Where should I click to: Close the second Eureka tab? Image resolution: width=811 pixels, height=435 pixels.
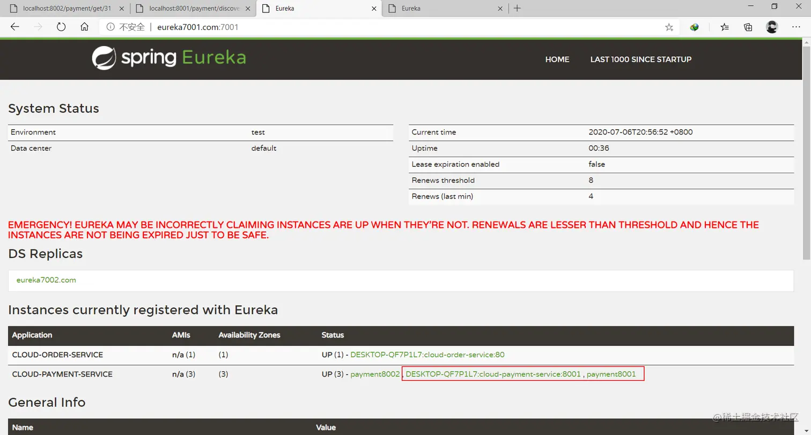click(x=500, y=9)
